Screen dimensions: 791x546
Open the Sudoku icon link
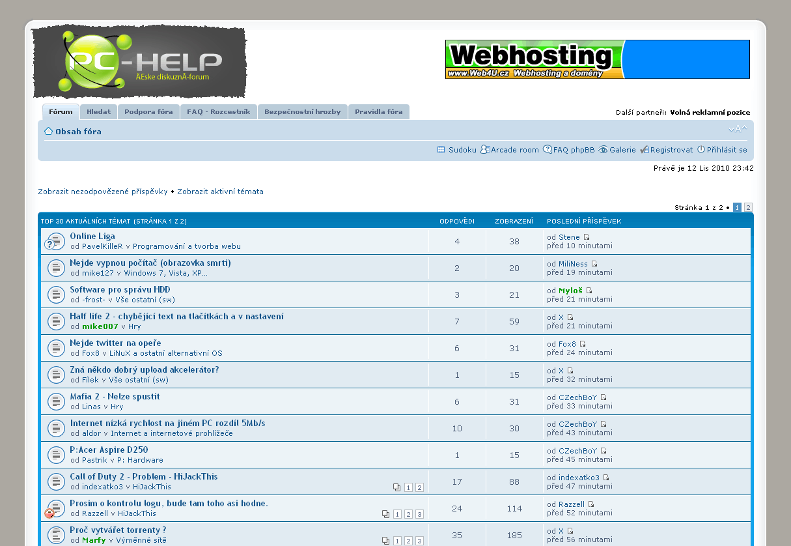(x=441, y=150)
